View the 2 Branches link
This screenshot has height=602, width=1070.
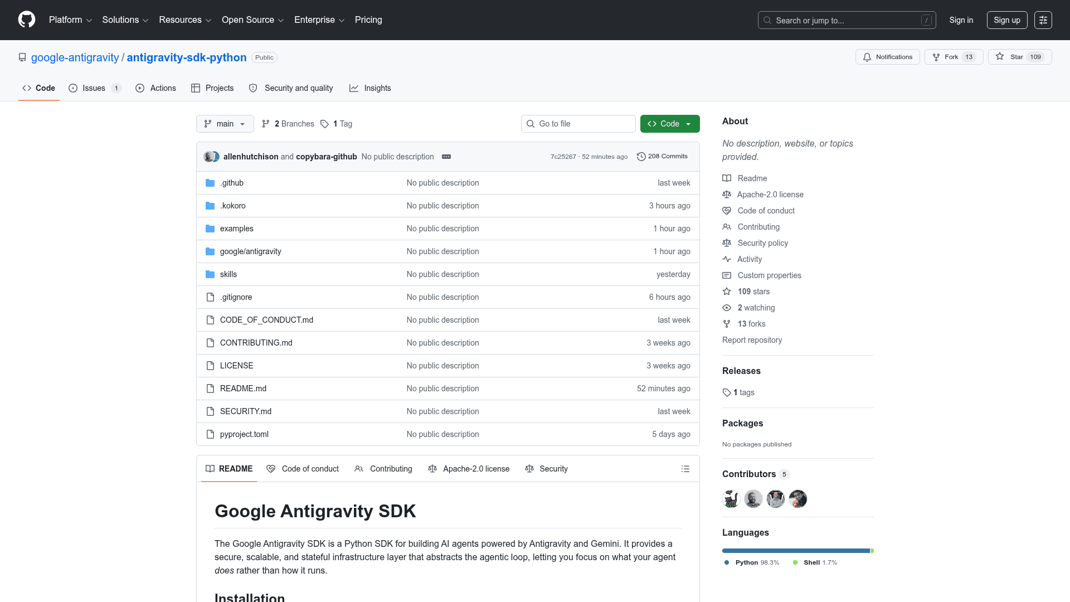click(x=288, y=124)
